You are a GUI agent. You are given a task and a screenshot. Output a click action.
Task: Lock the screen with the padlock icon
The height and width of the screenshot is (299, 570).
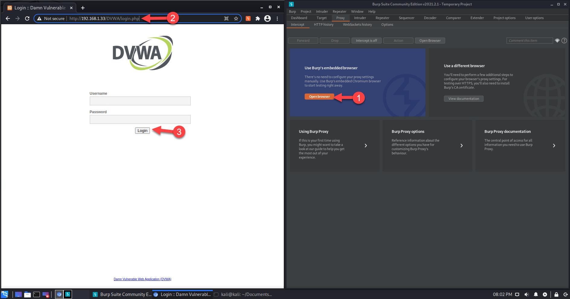click(556, 294)
